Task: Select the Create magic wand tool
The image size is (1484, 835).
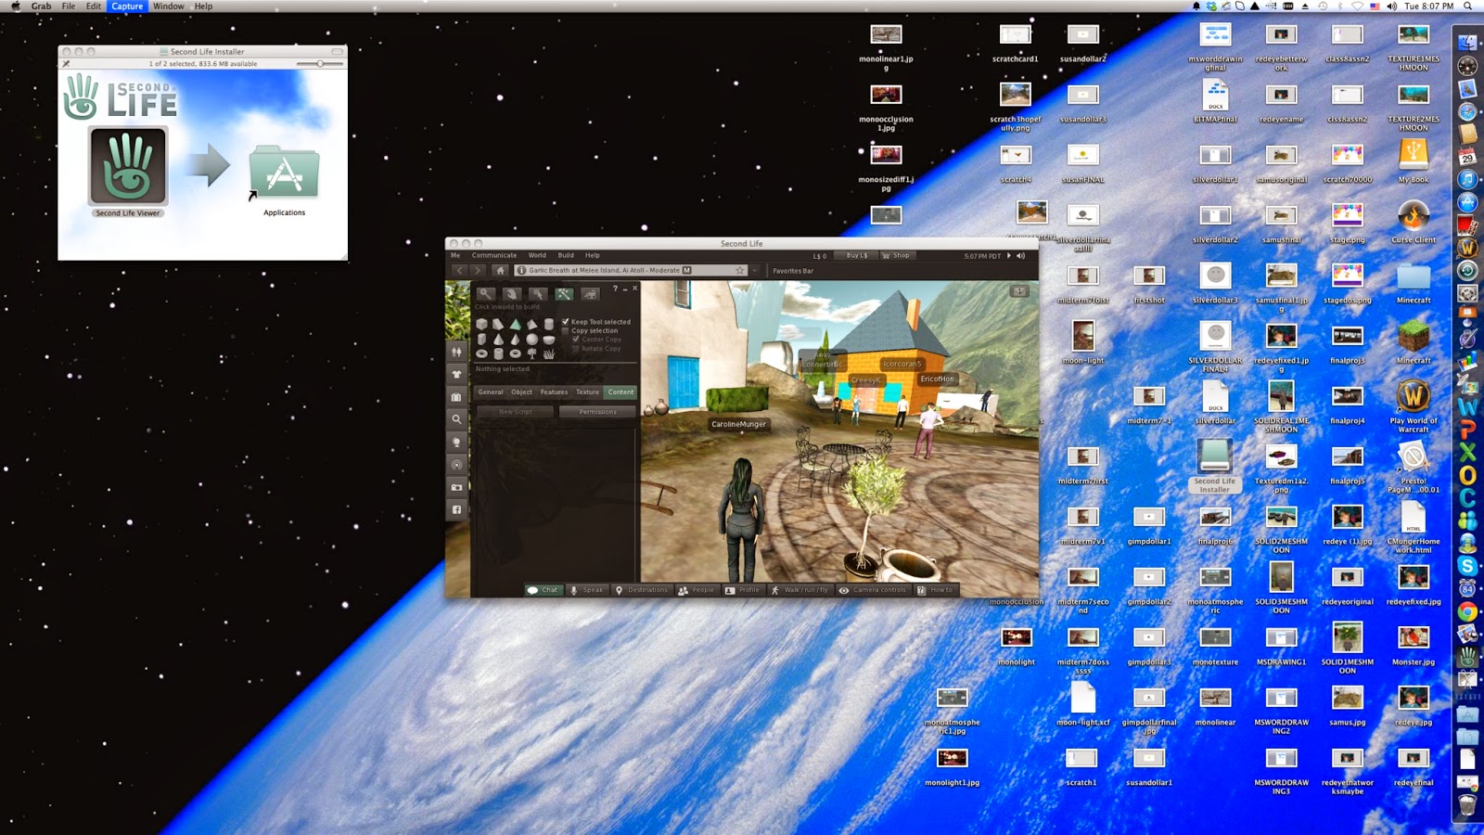Action: click(x=564, y=294)
